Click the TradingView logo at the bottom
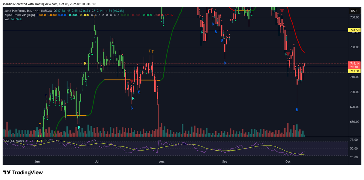Viewport: 364px width, 180px height. click(23, 172)
